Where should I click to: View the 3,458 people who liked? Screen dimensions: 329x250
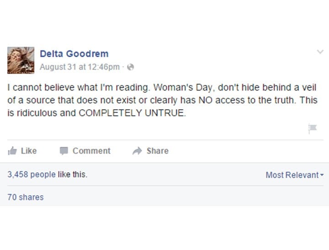click(x=32, y=175)
